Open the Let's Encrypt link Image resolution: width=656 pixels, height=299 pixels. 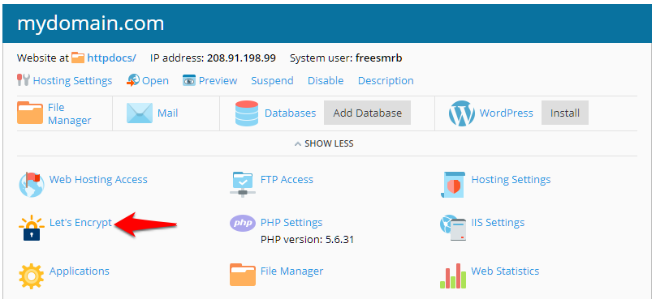[x=80, y=223]
